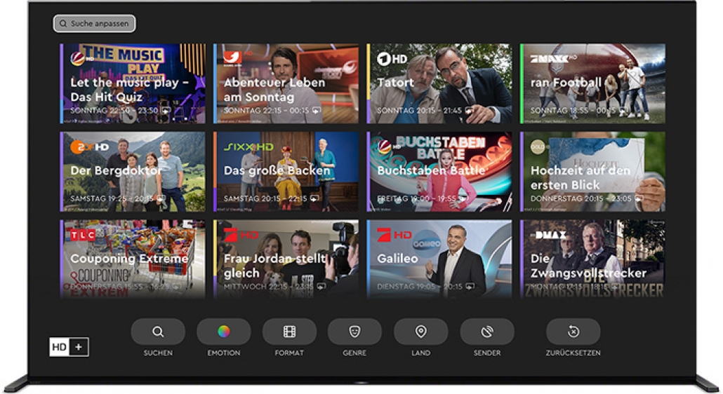Click the SENDER label

pyautogui.click(x=487, y=353)
